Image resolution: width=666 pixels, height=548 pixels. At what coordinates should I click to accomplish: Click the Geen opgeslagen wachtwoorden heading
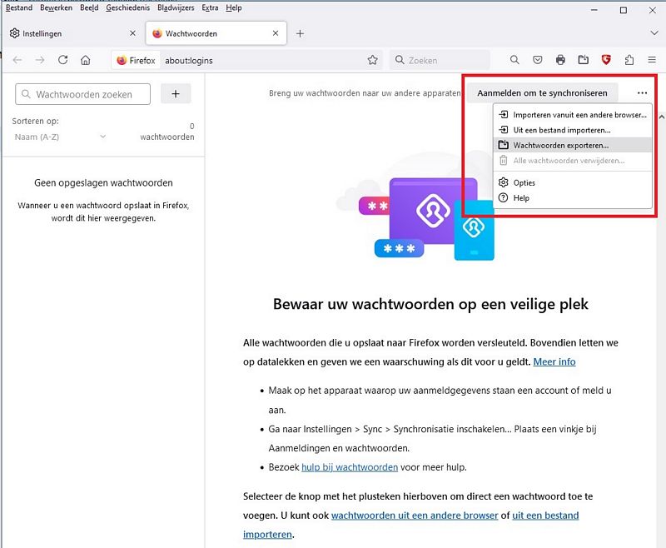click(x=103, y=183)
